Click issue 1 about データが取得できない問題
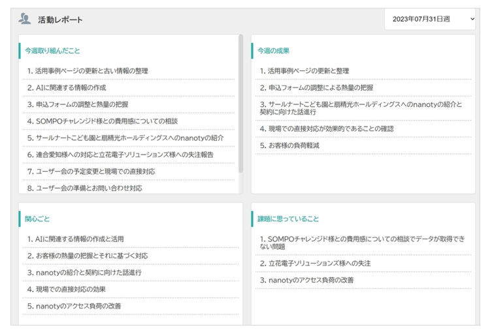The image size is (490, 334). [x=363, y=243]
